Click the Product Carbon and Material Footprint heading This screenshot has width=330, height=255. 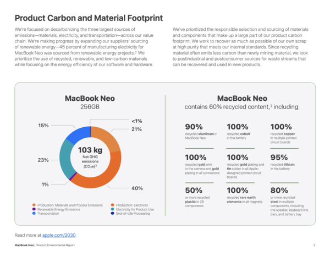89,18
